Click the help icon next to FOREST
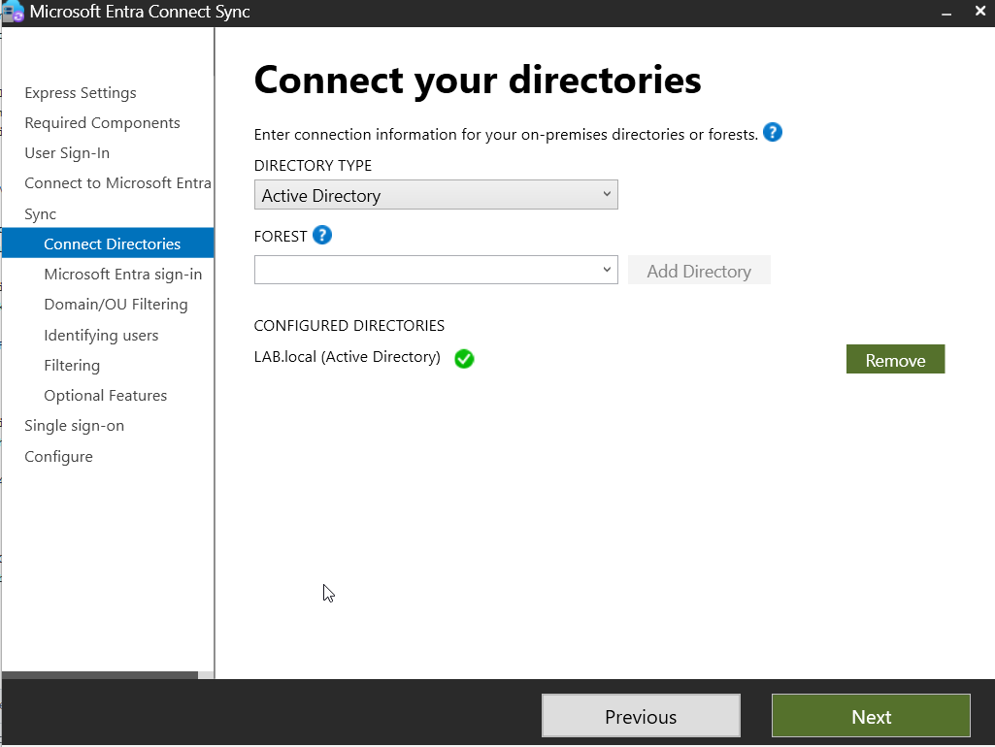This screenshot has height=747, width=995. tap(322, 236)
